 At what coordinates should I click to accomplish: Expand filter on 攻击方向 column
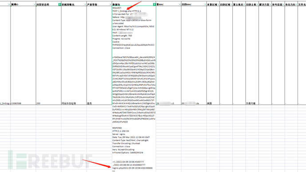click(296, 4)
